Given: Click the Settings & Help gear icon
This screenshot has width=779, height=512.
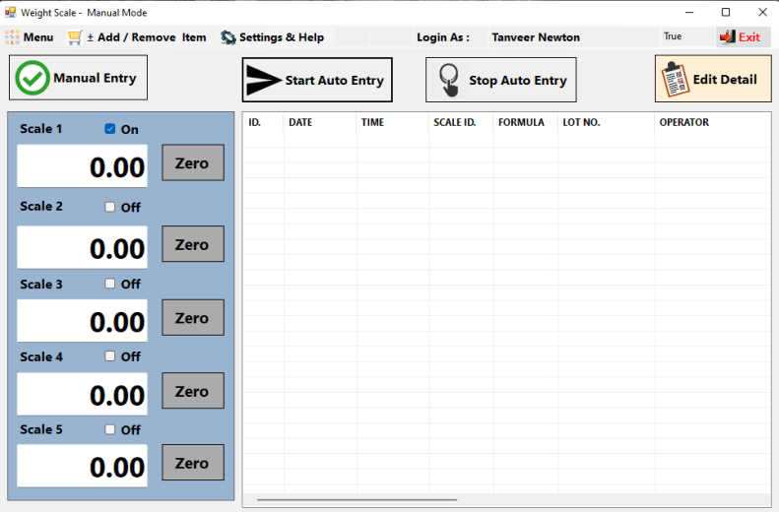Looking at the screenshot, I should 227,37.
